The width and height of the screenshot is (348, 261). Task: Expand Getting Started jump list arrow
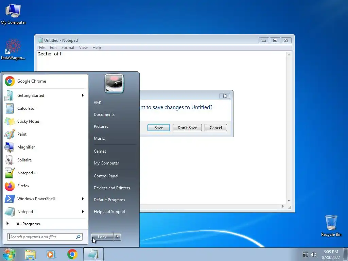click(83, 95)
